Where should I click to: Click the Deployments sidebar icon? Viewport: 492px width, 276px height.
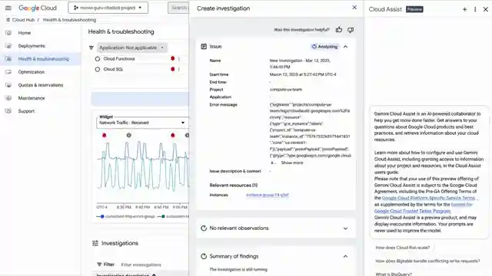click(8, 46)
